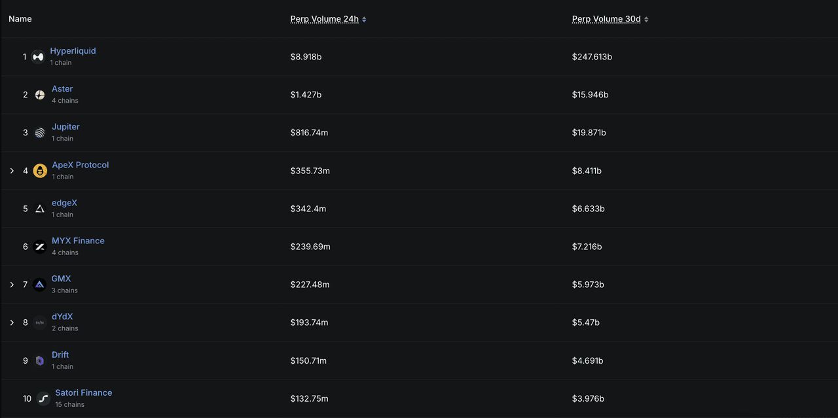Click the Aster protocol logo icon
The height and width of the screenshot is (418, 838).
coord(40,95)
